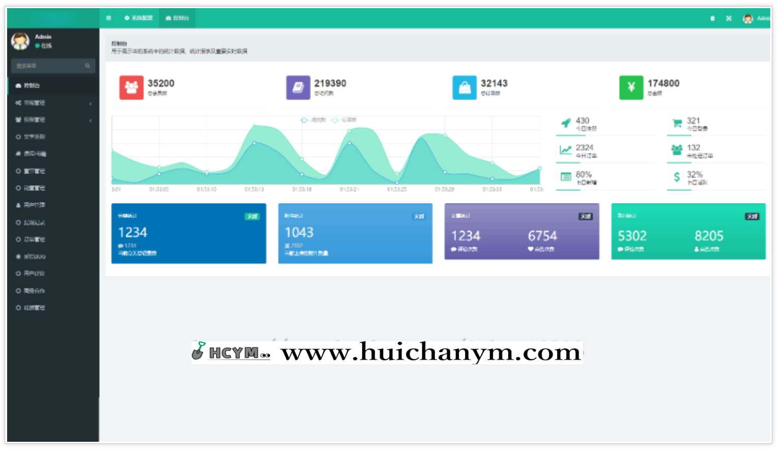The width and height of the screenshot is (783, 455).
Task: Click the purple book icon beside 219390
Action: pyautogui.click(x=298, y=88)
